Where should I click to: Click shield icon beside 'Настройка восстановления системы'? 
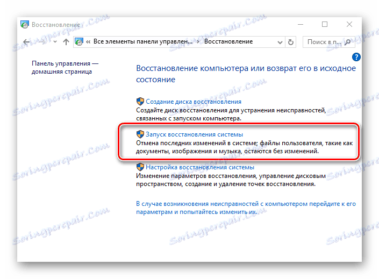tap(140, 167)
